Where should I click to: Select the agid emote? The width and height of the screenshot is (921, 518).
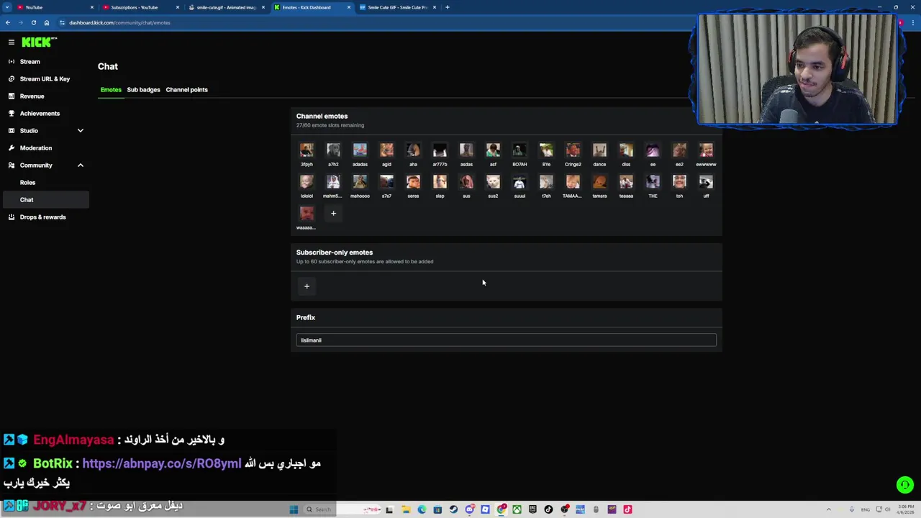point(386,150)
